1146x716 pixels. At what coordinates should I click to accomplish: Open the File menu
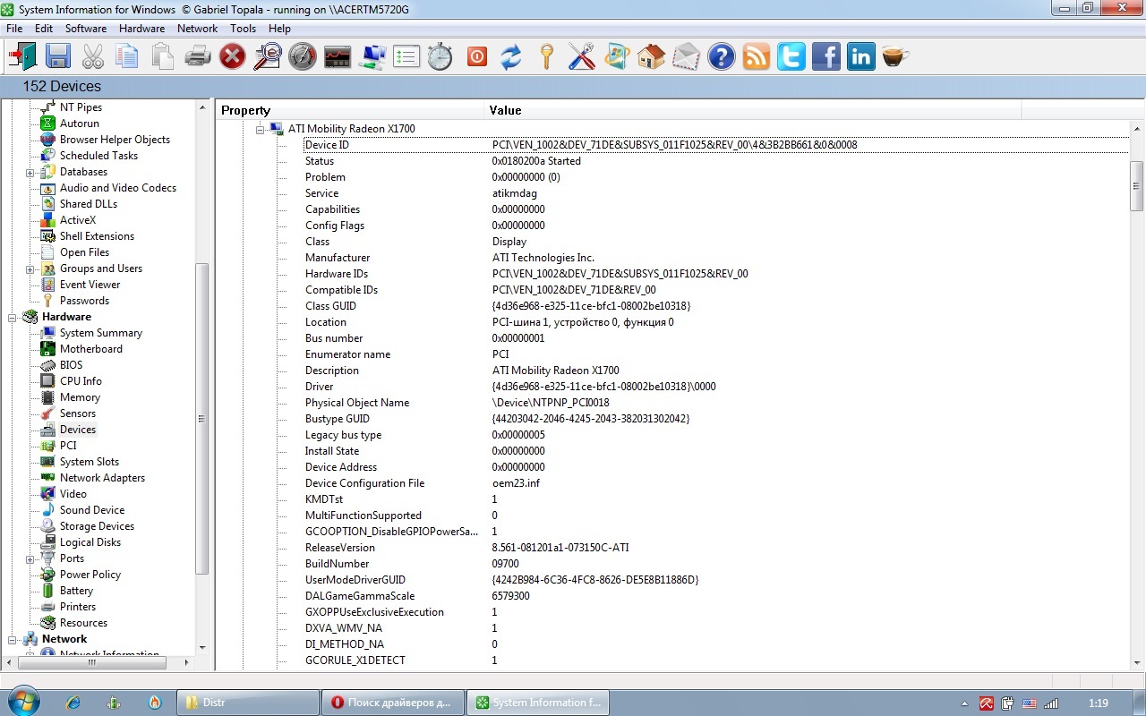point(14,29)
